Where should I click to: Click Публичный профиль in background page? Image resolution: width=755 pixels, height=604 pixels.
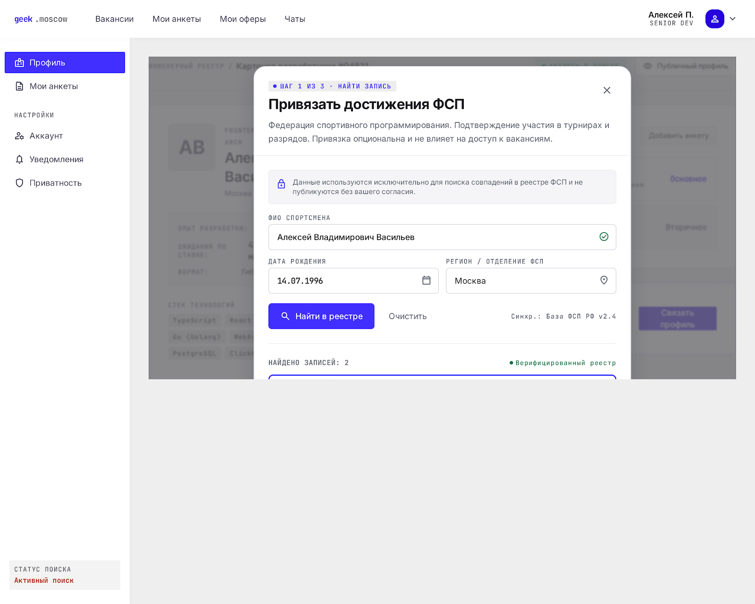(x=686, y=66)
